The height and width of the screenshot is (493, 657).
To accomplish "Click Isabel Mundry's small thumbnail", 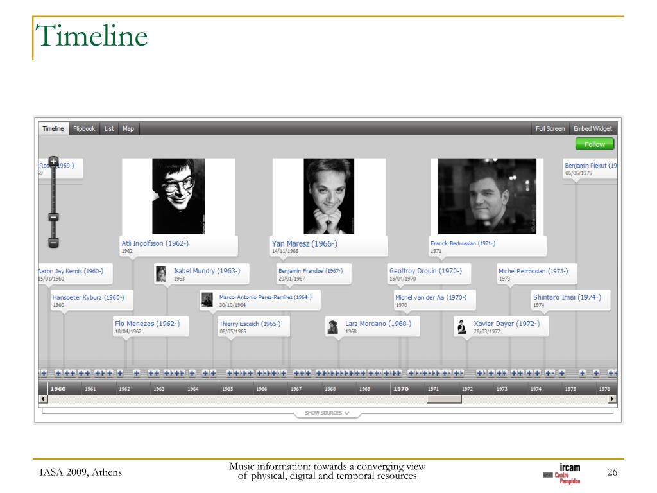I will pyautogui.click(x=161, y=273).
